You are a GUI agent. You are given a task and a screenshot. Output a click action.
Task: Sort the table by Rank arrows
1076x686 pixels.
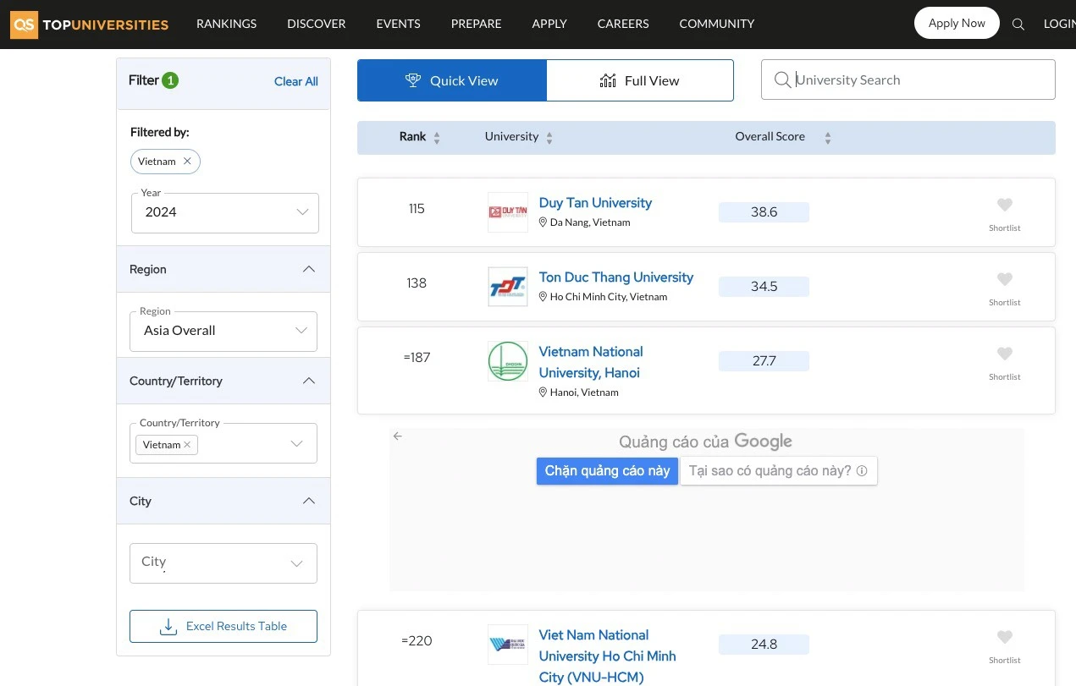tap(437, 138)
